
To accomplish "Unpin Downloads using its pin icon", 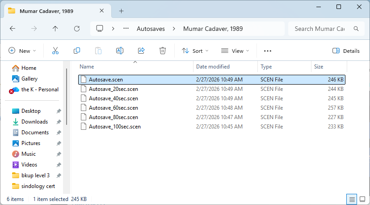I will click(x=59, y=122).
